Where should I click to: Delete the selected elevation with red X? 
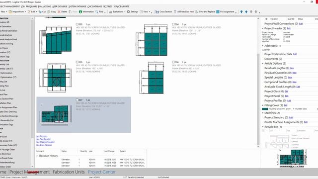tap(62, 12)
